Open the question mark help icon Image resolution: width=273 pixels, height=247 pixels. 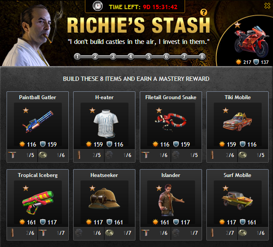(x=203, y=12)
